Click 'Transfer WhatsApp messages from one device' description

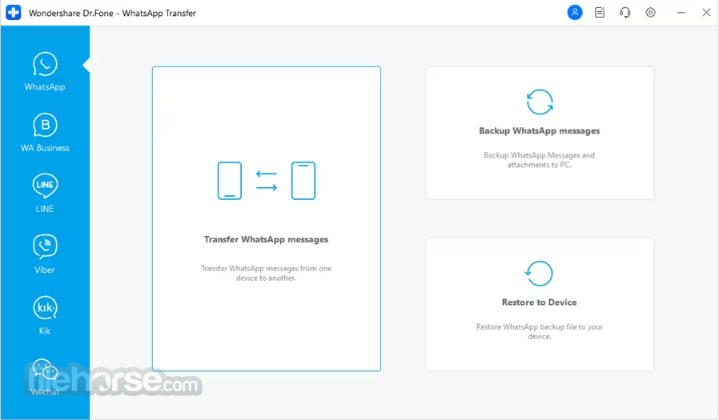(266, 273)
